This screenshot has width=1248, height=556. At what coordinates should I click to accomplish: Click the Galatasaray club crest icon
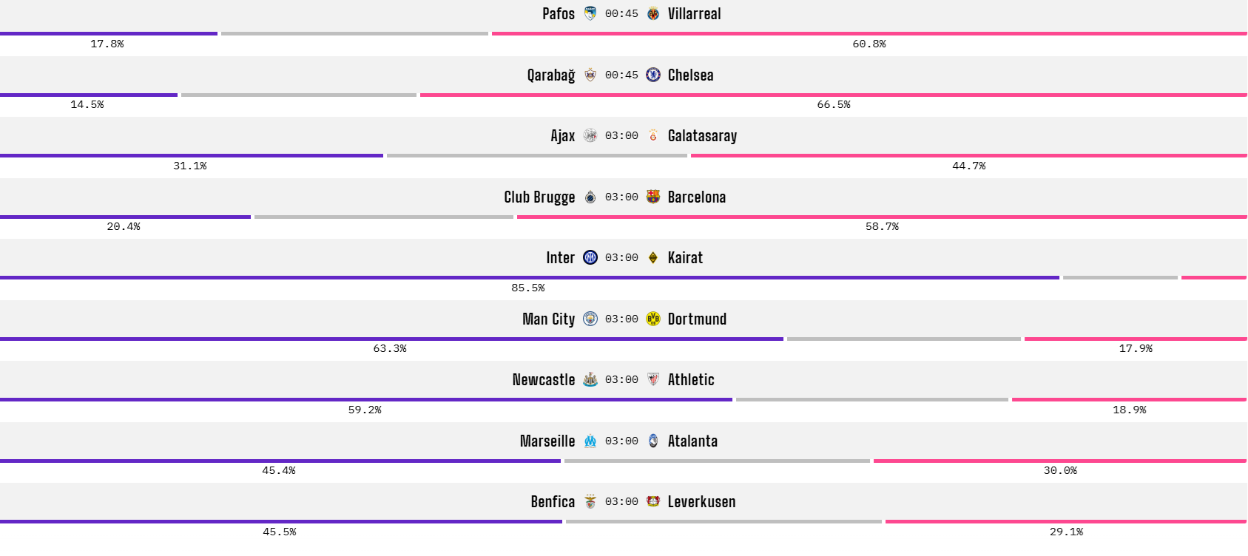tap(653, 135)
